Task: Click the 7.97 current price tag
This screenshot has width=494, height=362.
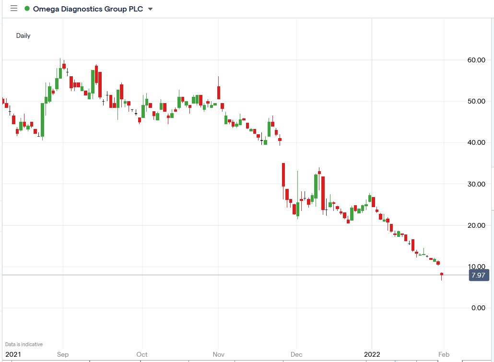Action: [x=478, y=275]
